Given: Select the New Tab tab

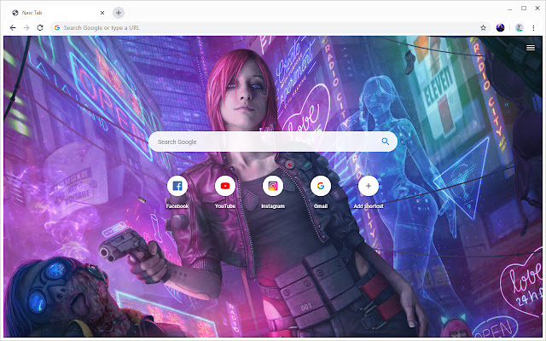Looking at the screenshot, I should pyautogui.click(x=58, y=13).
